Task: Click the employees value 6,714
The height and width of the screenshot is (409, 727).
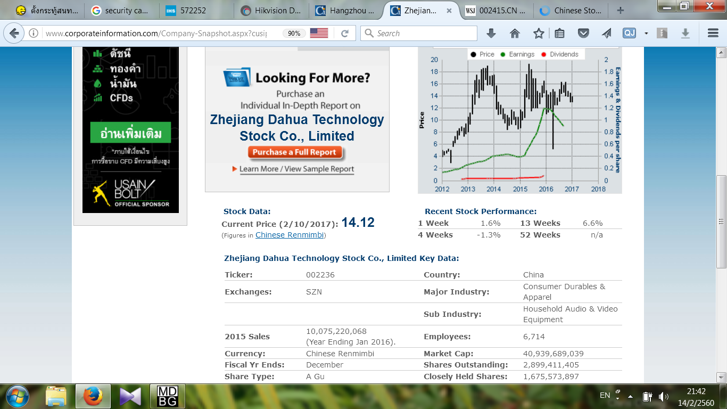Action: click(534, 337)
